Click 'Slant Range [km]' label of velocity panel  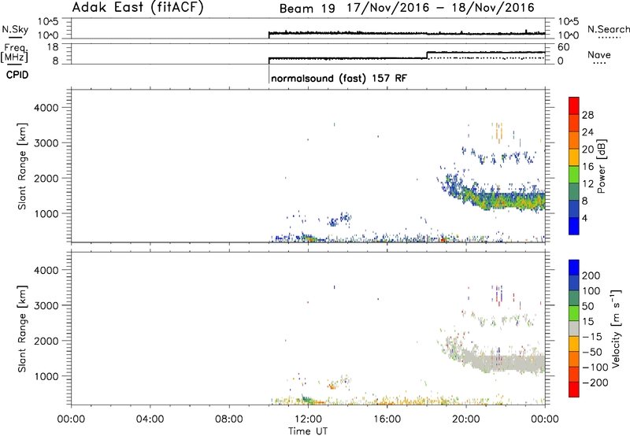22,329
